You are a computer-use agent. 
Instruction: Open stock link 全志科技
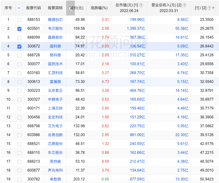click(55, 117)
